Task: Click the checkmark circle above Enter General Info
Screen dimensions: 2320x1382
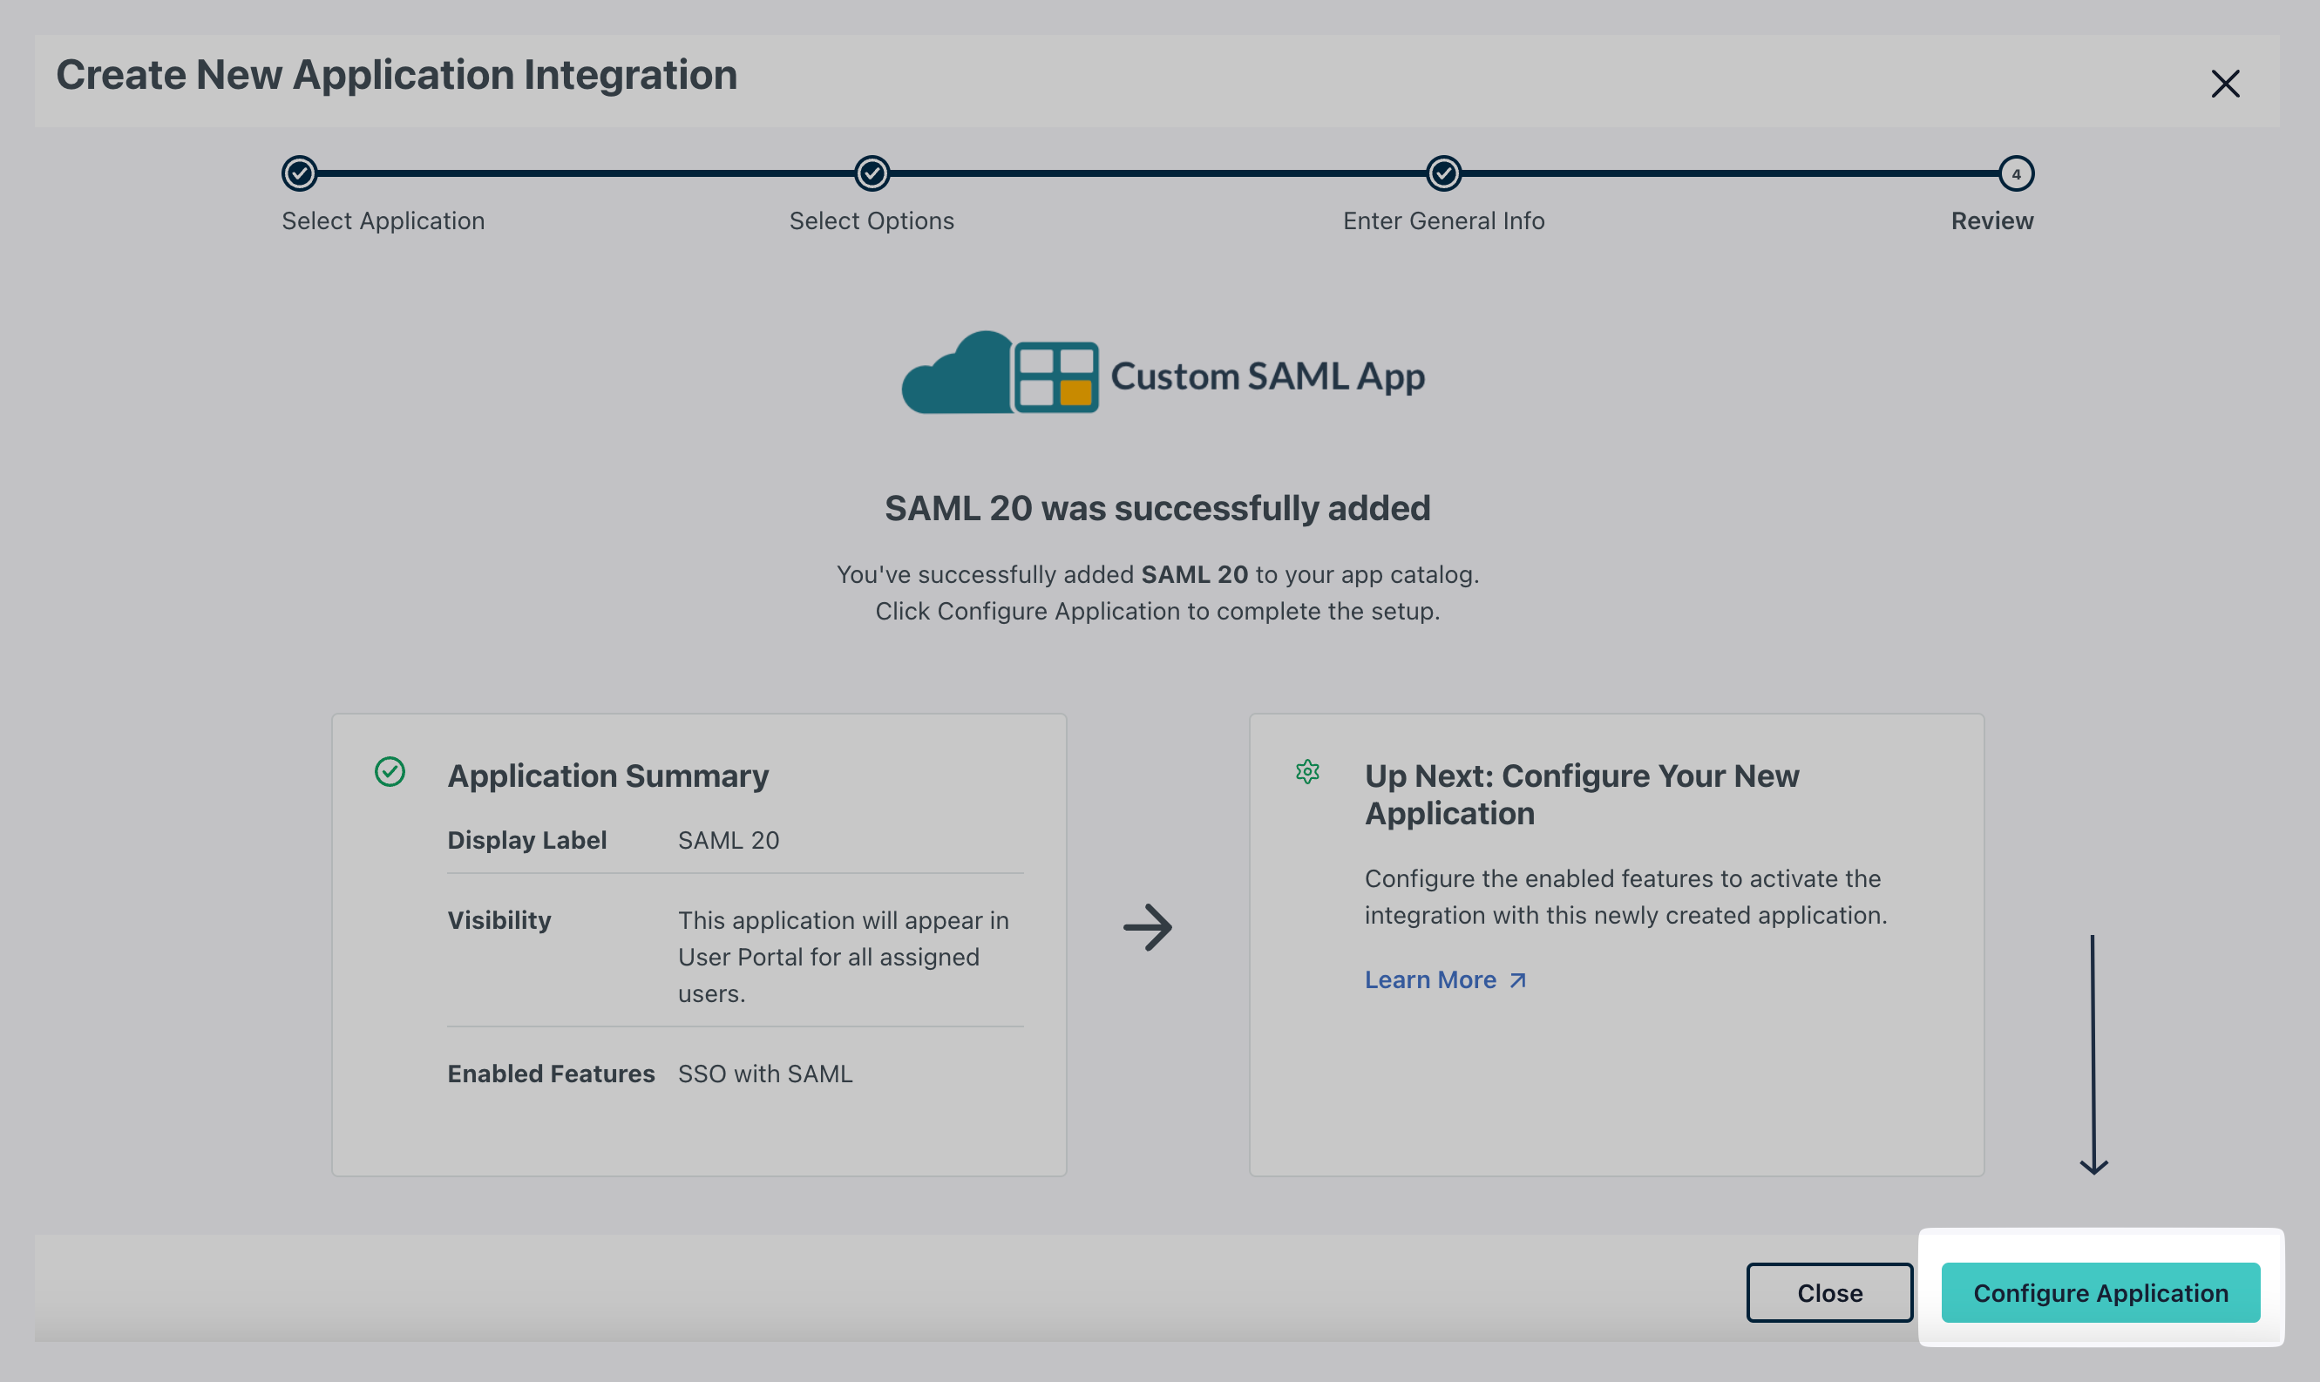Action: click(1442, 173)
